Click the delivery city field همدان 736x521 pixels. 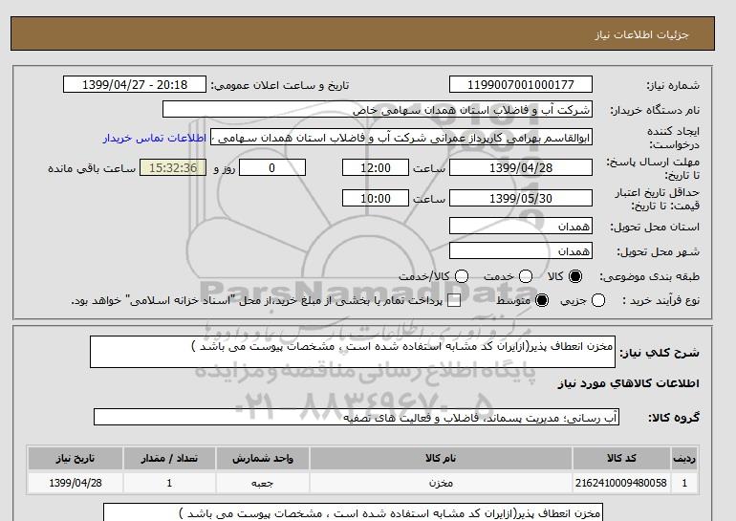point(521,250)
